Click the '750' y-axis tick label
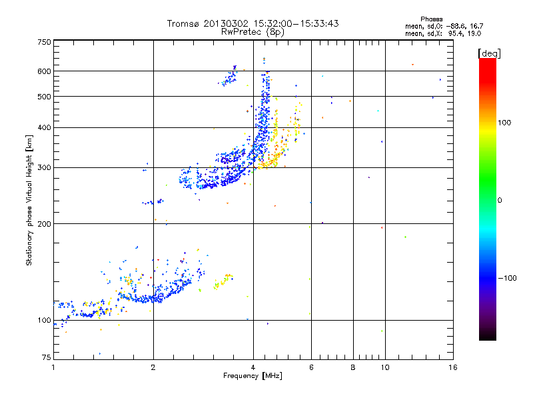 (44, 42)
